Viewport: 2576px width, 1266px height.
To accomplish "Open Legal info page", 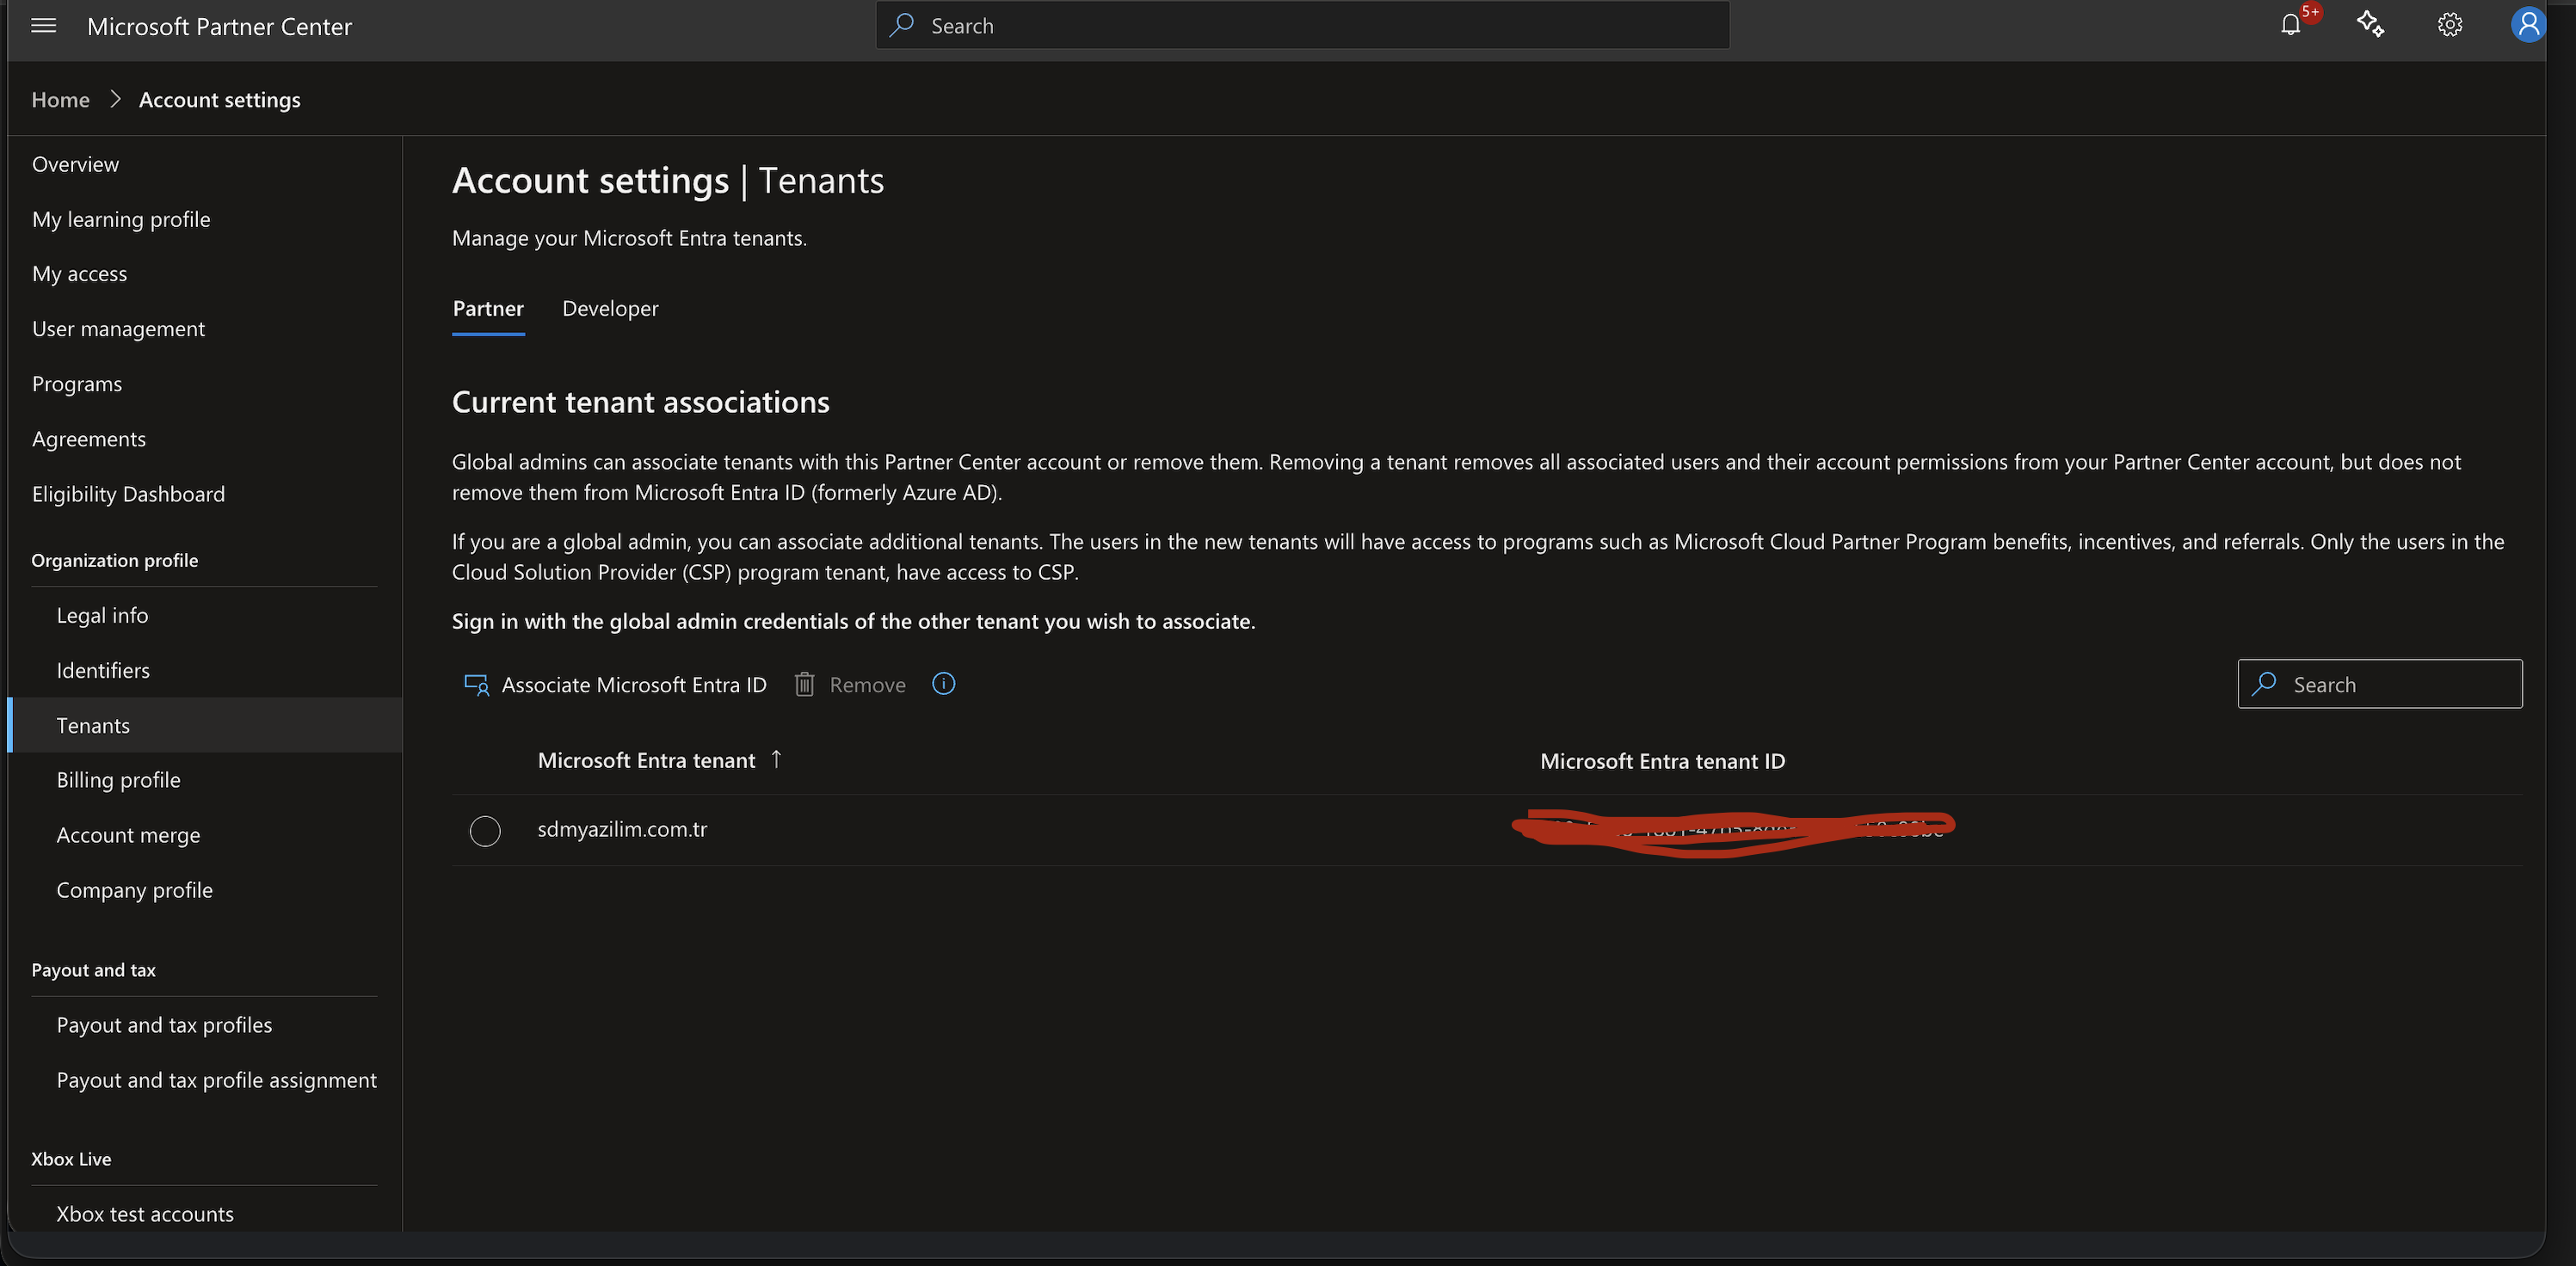I will coord(102,615).
